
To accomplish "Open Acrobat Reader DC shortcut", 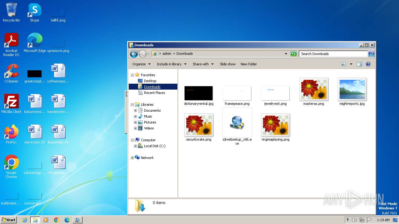I will click(11, 44).
